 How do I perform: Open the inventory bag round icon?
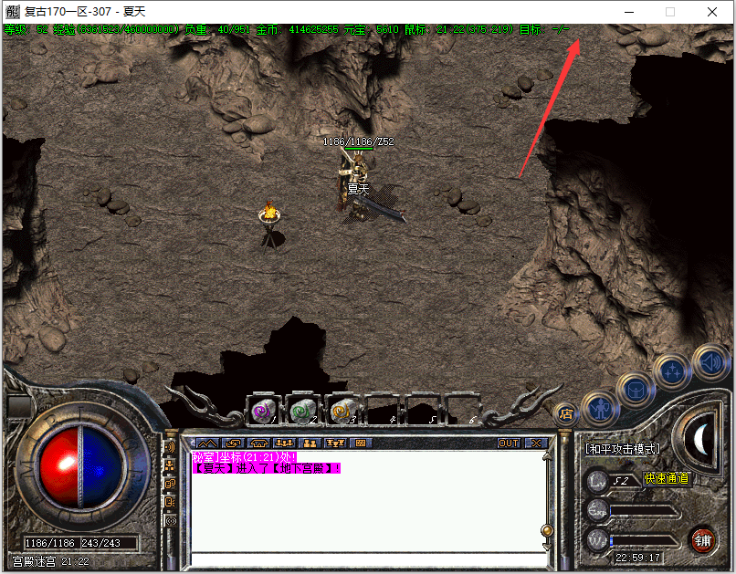(x=636, y=390)
